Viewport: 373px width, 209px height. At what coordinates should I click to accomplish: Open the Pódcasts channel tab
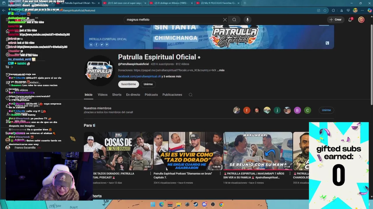click(x=151, y=95)
